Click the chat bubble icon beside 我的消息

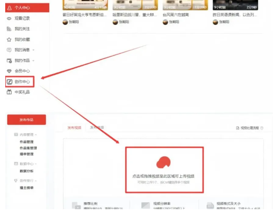[x=9, y=50]
